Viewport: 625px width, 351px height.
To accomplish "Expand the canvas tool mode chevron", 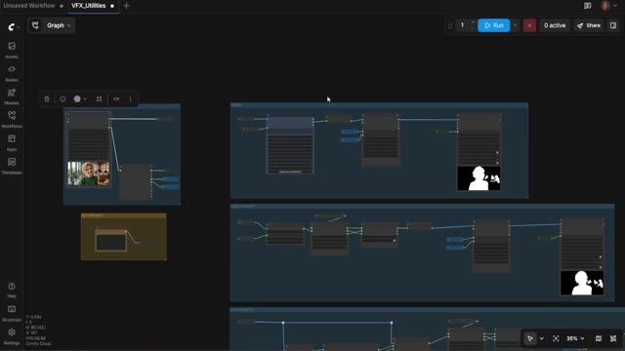I will (x=541, y=338).
